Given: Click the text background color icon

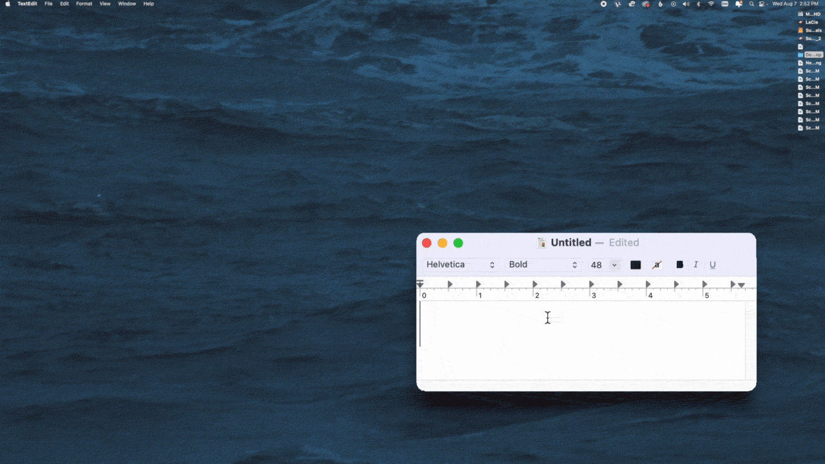Looking at the screenshot, I should click(x=657, y=265).
